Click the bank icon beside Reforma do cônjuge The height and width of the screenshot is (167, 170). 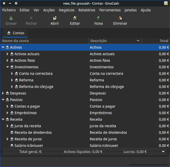[16, 87]
